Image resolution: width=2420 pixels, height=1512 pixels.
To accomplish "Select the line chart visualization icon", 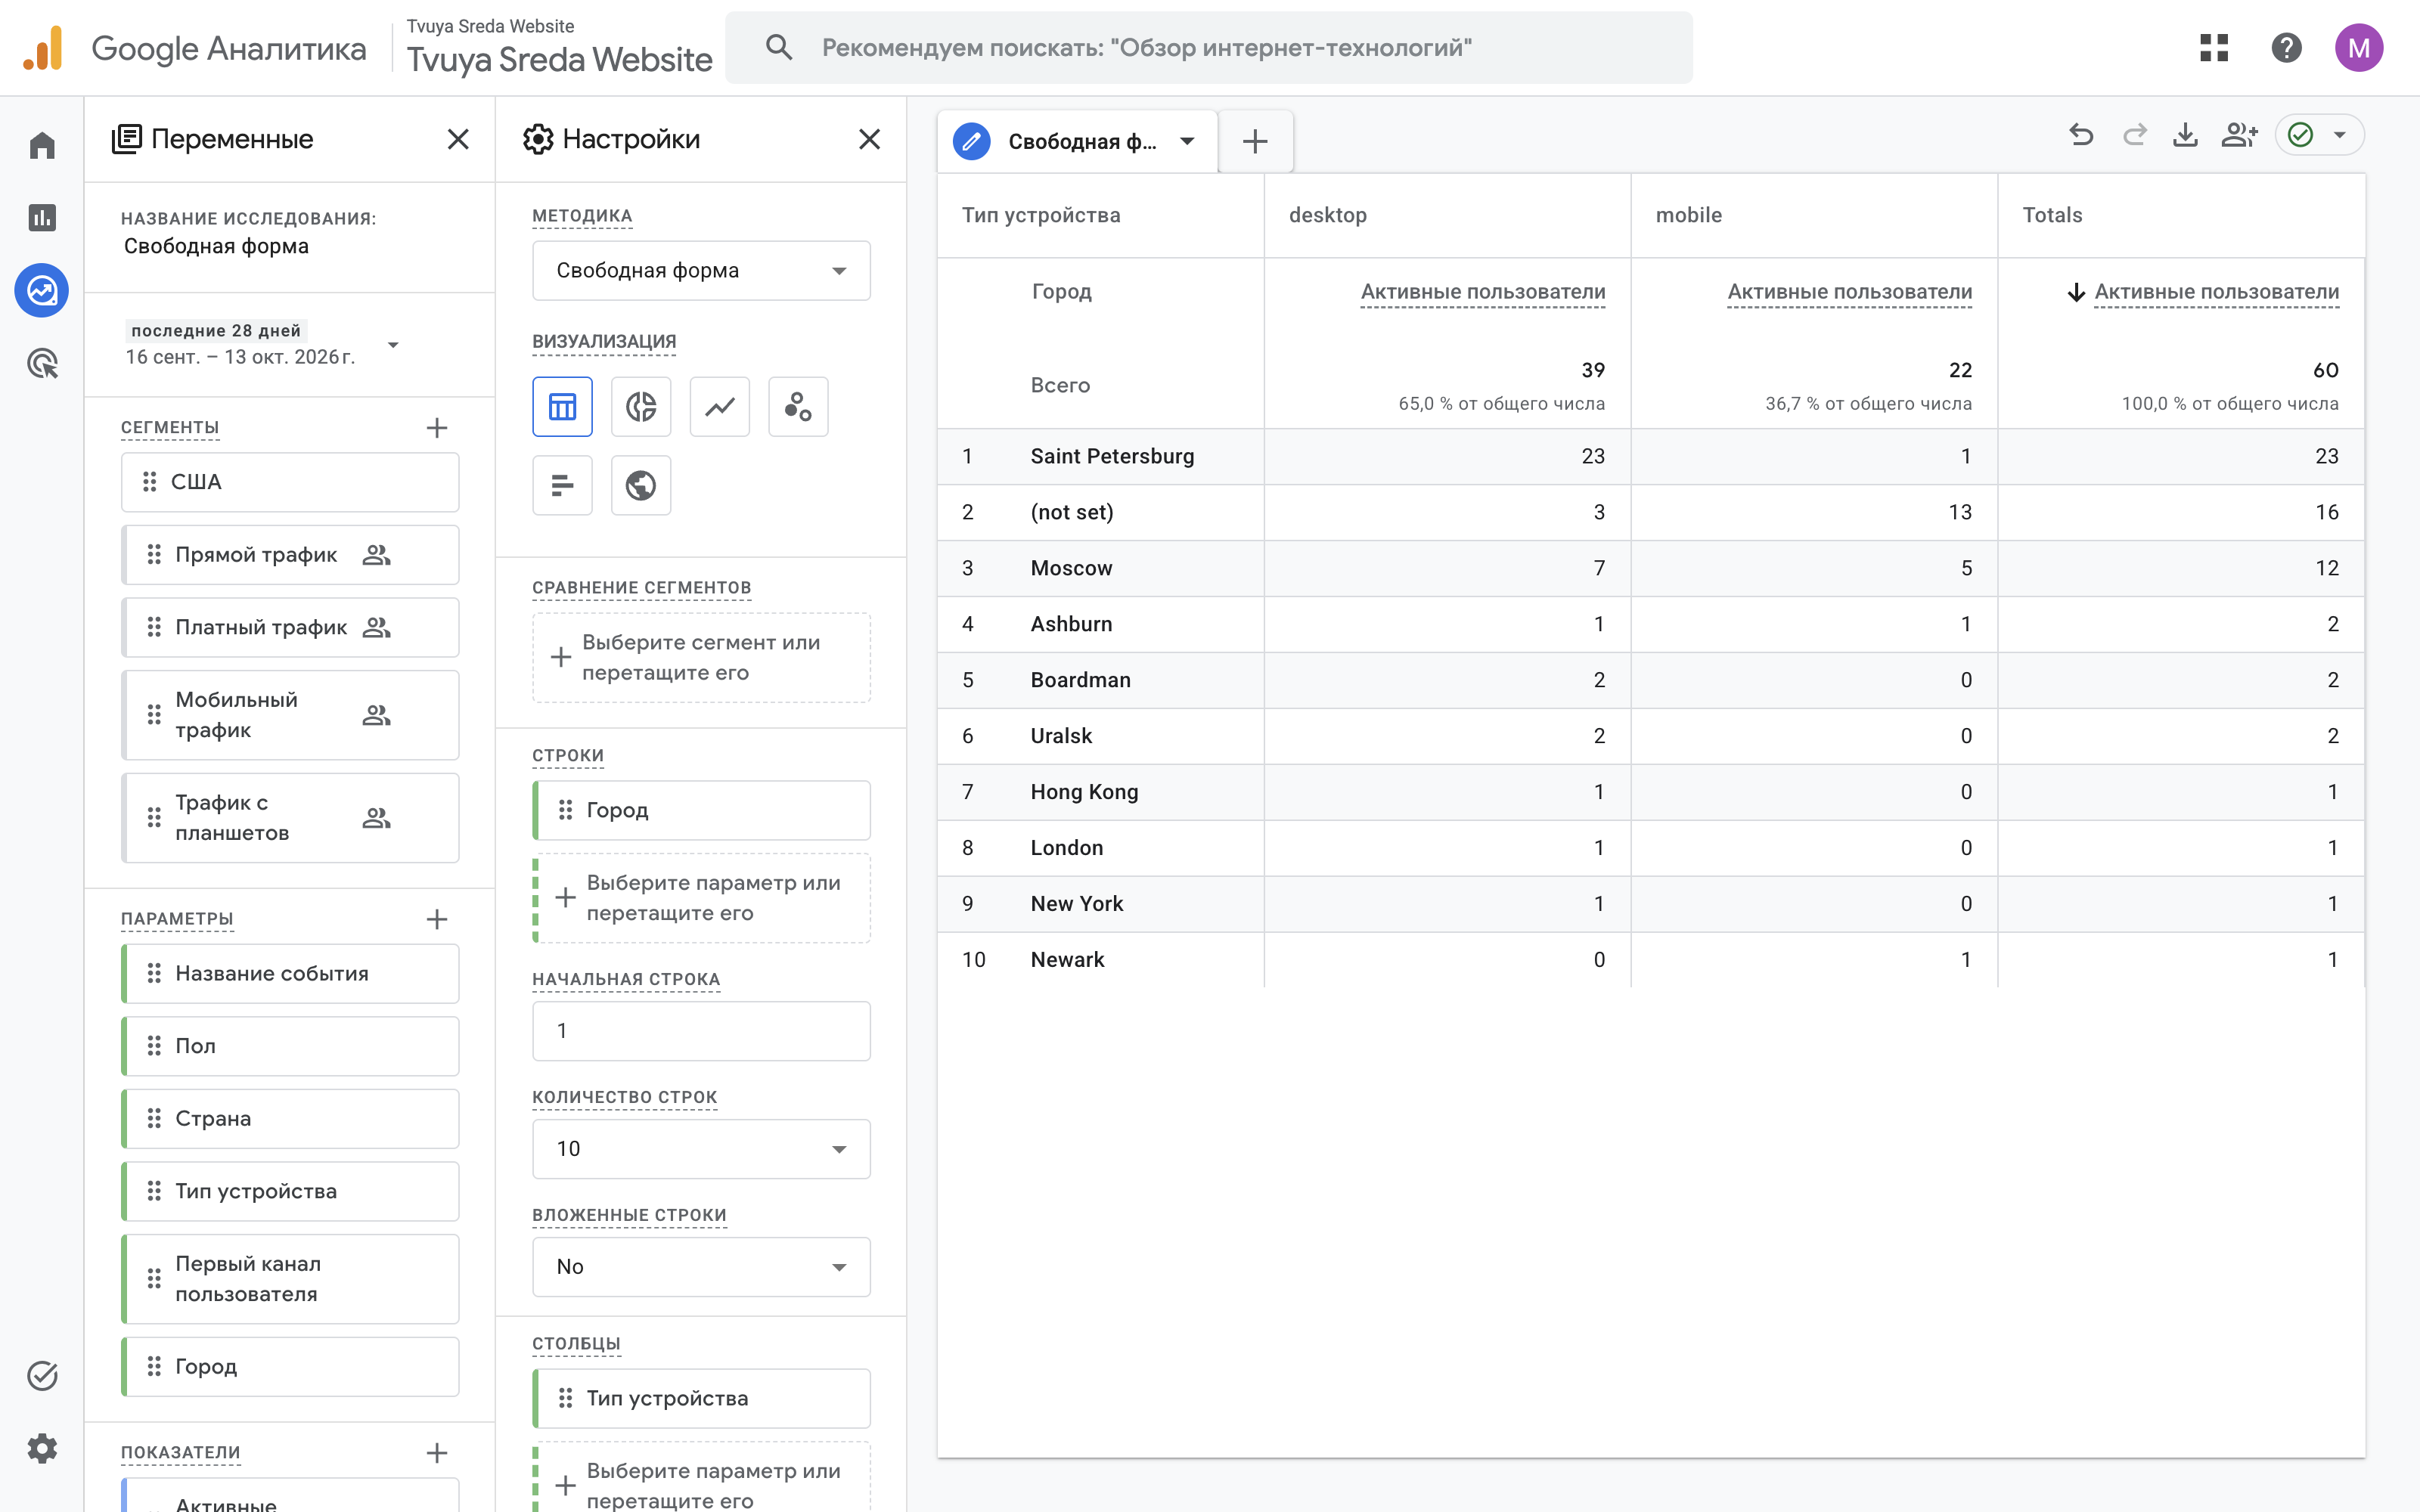I will pyautogui.click(x=720, y=407).
